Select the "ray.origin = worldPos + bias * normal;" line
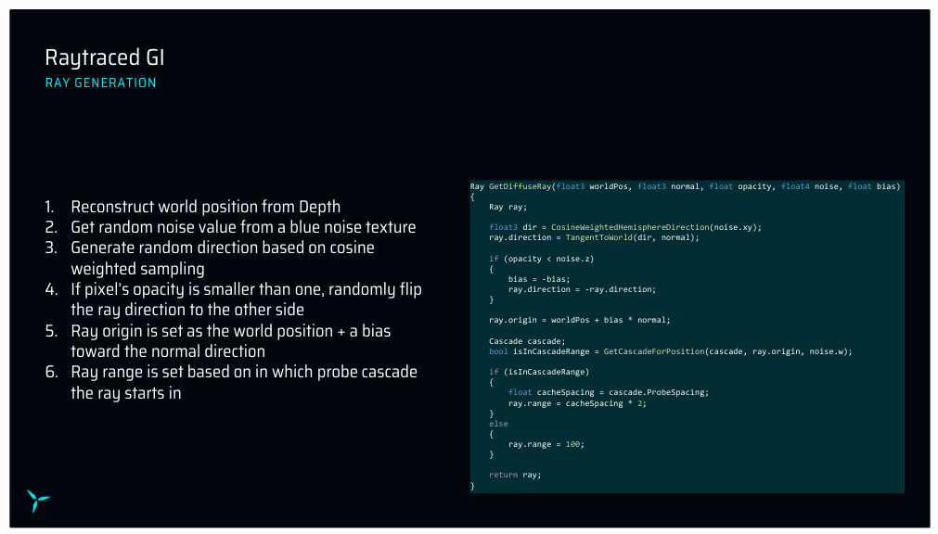938x534 pixels. pos(580,320)
